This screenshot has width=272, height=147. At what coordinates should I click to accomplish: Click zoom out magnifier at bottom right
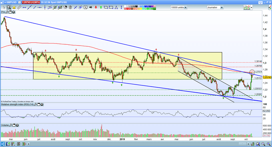pos(264,144)
